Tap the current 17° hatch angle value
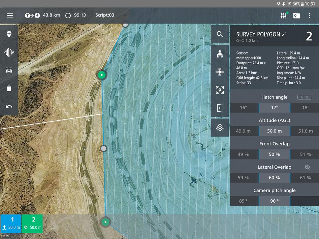This screenshot has width=319, height=239. click(275, 108)
